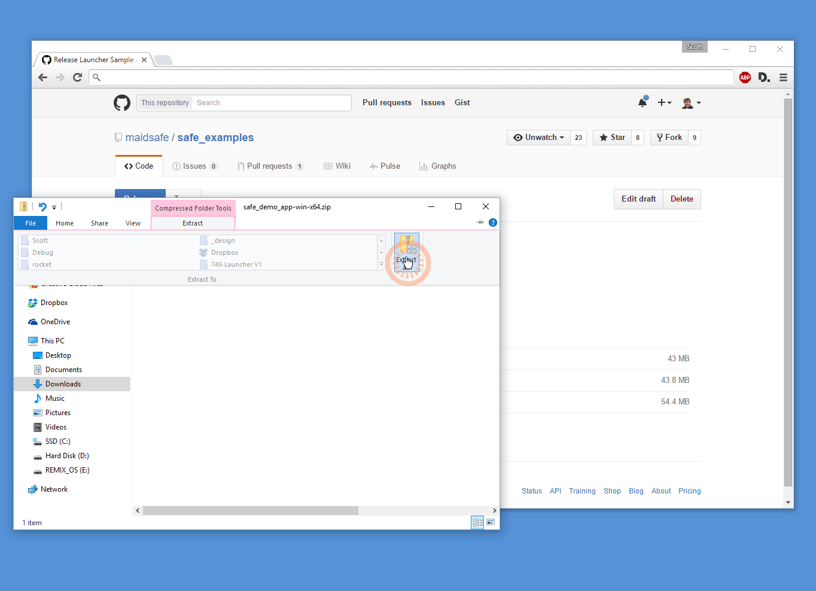Reload the page in Chrome

pyautogui.click(x=77, y=77)
